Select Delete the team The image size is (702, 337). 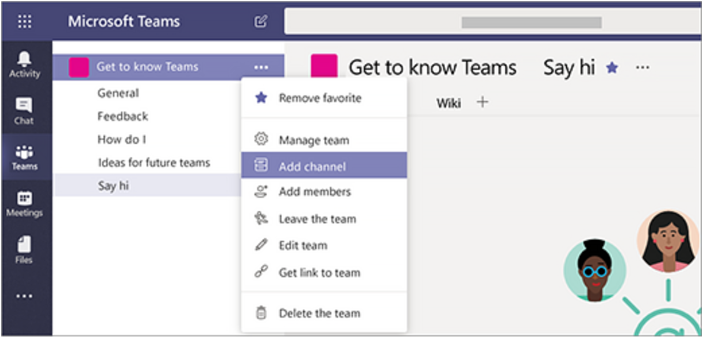tap(319, 313)
